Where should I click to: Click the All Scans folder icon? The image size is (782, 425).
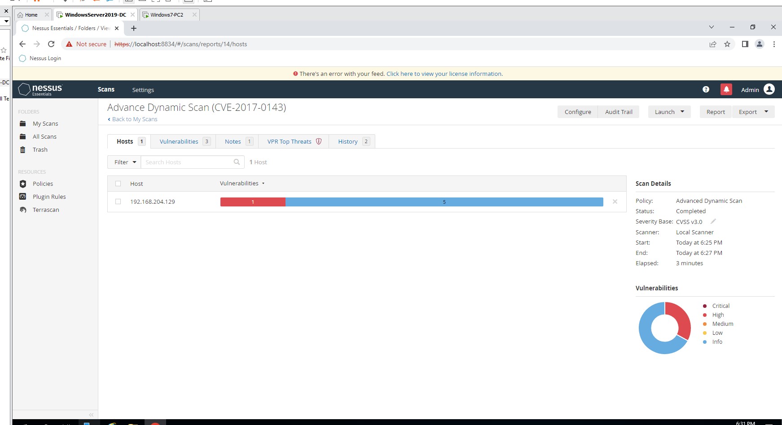coord(23,136)
